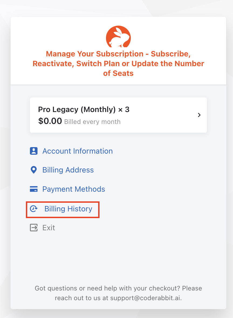This screenshot has width=233, height=318.
Task: Open the Pro Legacy (Monthly) plan card
Action: (x=118, y=115)
